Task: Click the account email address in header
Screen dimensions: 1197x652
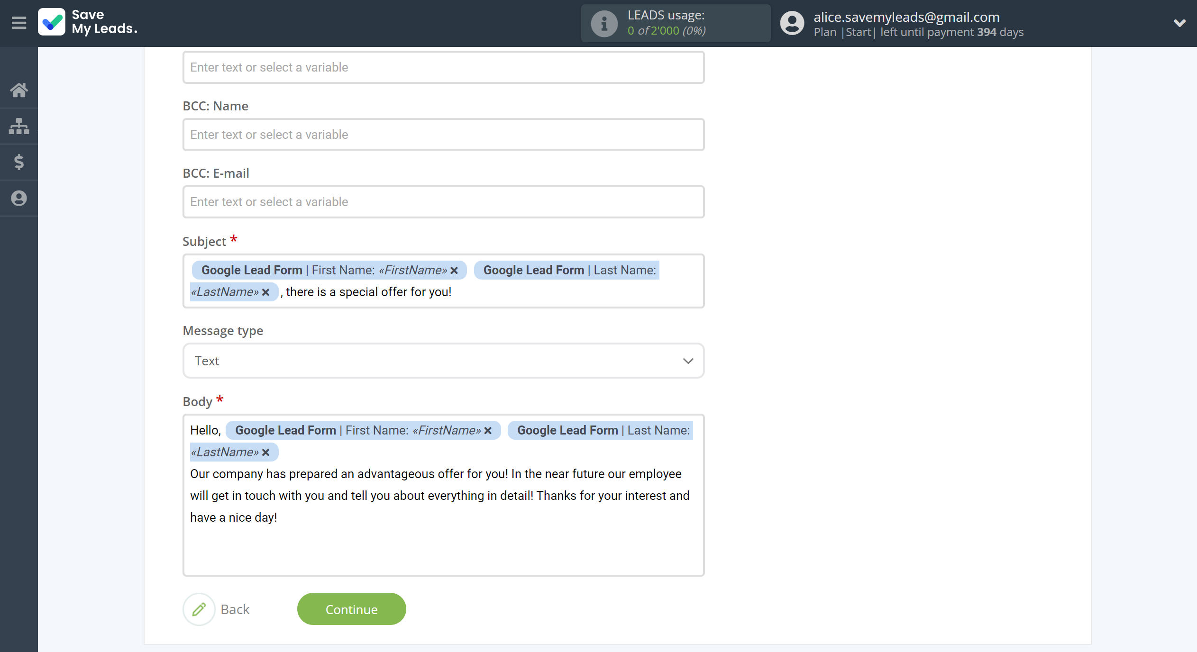Action: click(906, 17)
